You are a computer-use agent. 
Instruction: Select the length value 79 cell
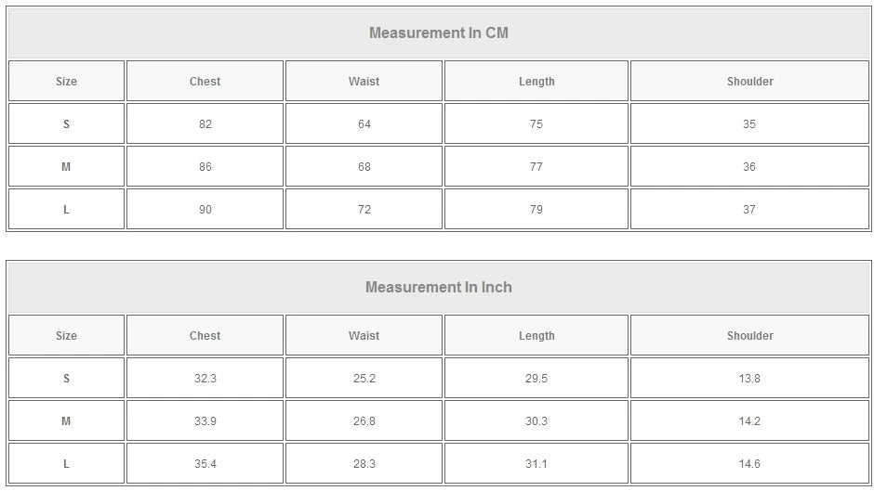536,210
